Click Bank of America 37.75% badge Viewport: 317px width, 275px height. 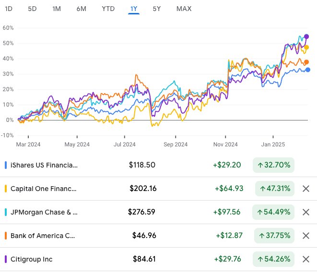point(274,236)
